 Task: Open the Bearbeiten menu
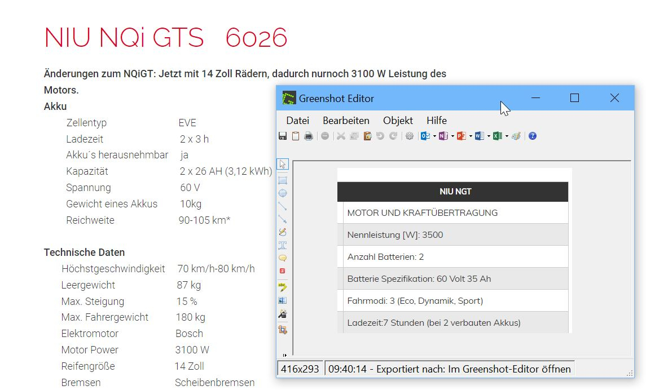pyautogui.click(x=346, y=121)
